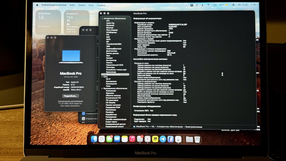This screenshot has height=161, width=286.
Task: Click the date and time clock
Action: pyautogui.click(x=247, y=5)
